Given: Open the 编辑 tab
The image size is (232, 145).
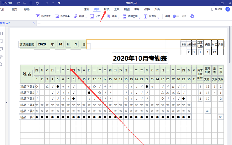Looking at the screenshot, I should tap(97, 10).
